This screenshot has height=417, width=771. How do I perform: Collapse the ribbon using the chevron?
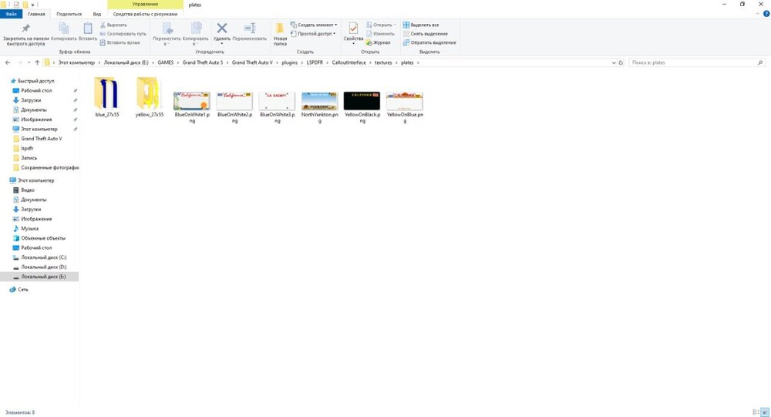[758, 14]
